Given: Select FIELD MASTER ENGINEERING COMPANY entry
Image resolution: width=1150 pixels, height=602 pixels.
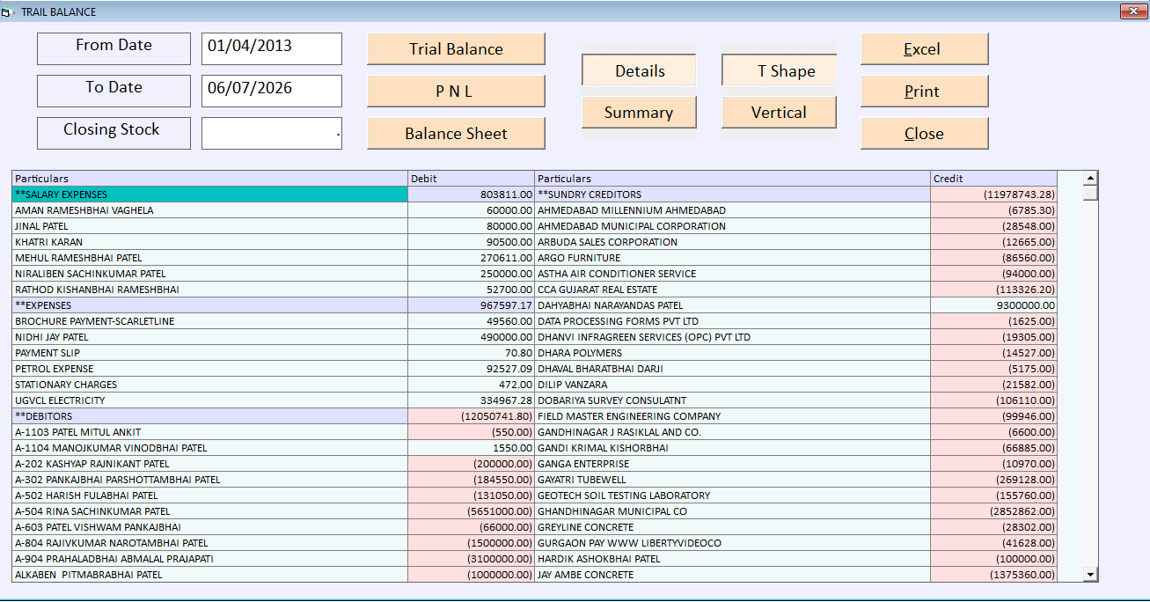Looking at the screenshot, I should point(733,416).
